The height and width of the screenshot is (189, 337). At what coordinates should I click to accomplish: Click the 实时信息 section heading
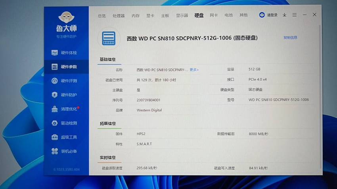pyautogui.click(x=108, y=157)
